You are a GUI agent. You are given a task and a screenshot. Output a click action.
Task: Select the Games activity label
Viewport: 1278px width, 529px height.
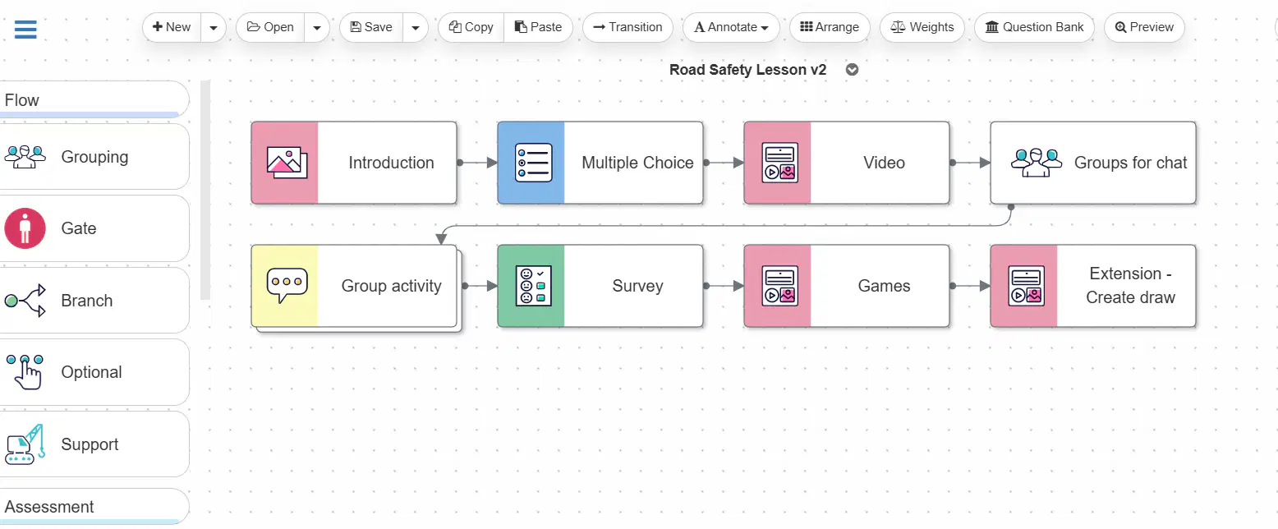(x=884, y=286)
